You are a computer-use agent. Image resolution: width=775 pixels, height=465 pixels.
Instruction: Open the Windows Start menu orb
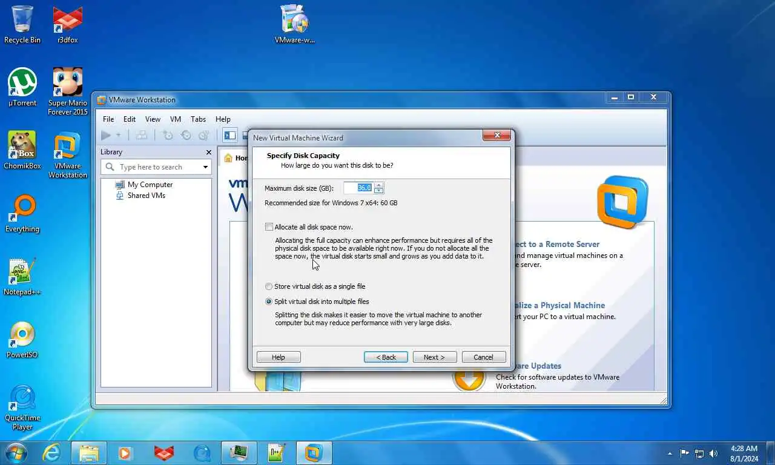[x=16, y=452]
